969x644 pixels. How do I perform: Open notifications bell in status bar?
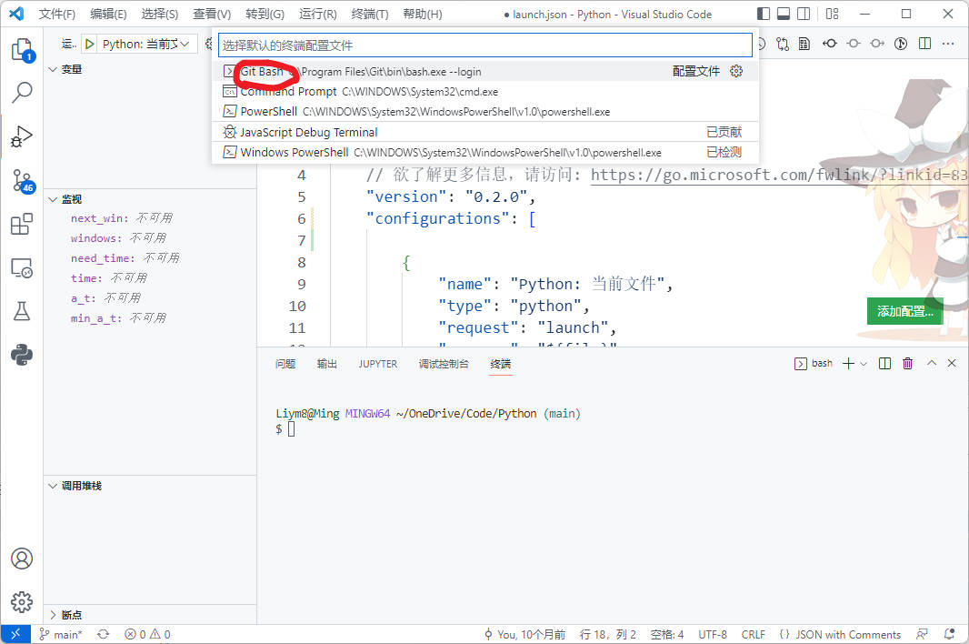coord(949,634)
